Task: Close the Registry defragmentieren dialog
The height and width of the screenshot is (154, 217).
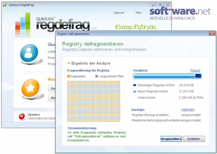Action: coord(212,34)
